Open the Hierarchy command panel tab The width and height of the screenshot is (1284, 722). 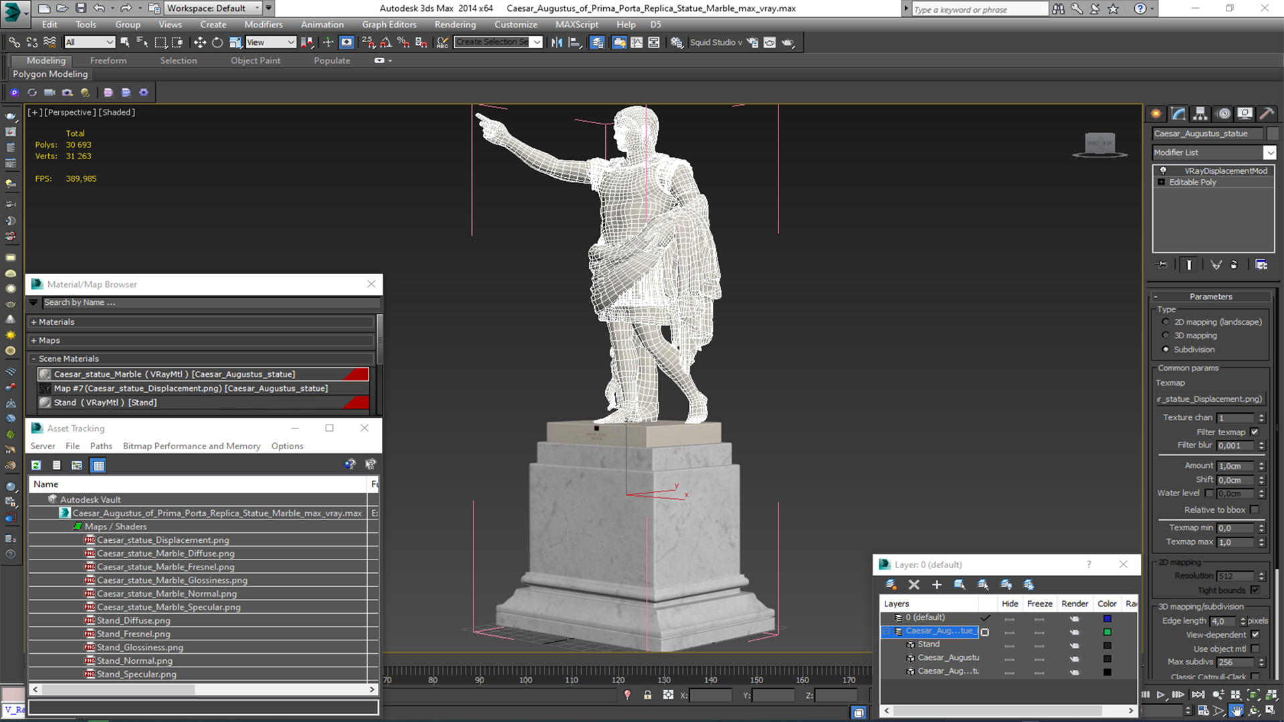(x=1200, y=114)
